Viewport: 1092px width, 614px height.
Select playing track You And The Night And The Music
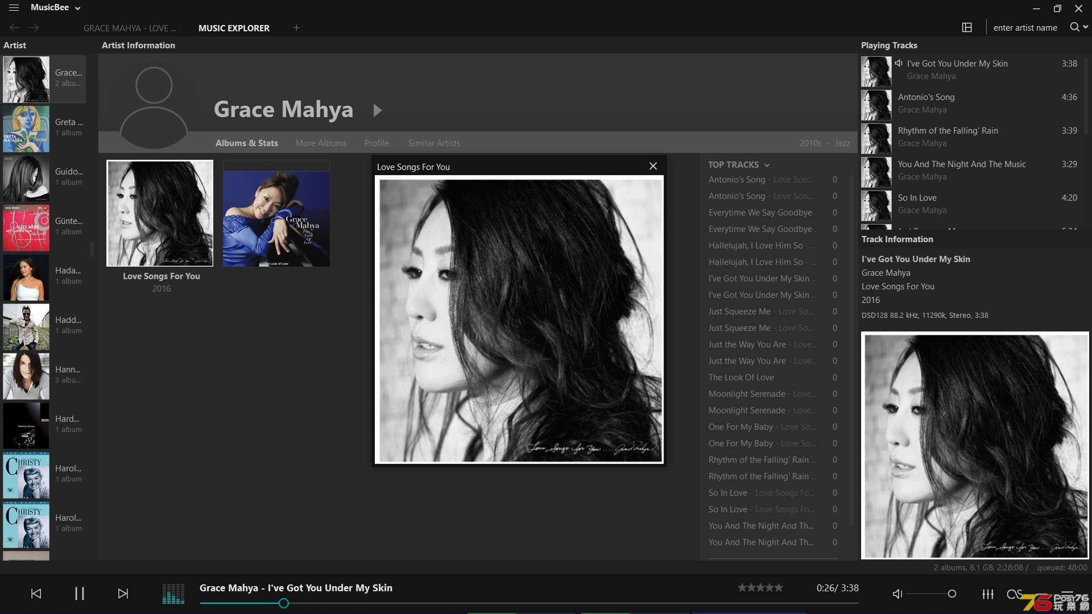click(970, 171)
